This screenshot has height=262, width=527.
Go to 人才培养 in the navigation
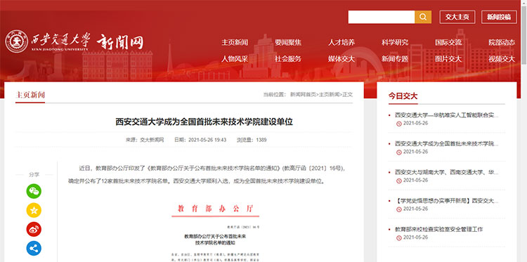[x=341, y=43]
